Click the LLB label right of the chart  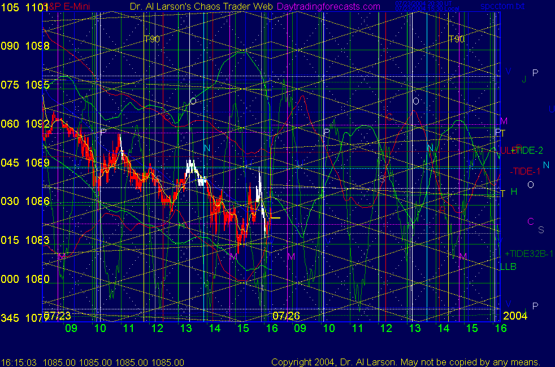508,266
